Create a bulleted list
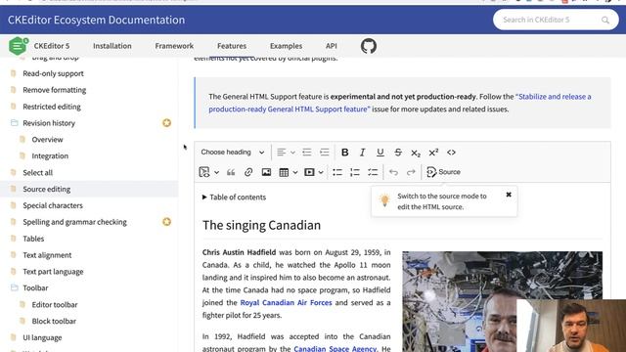626x352 pixels. [x=337, y=172]
